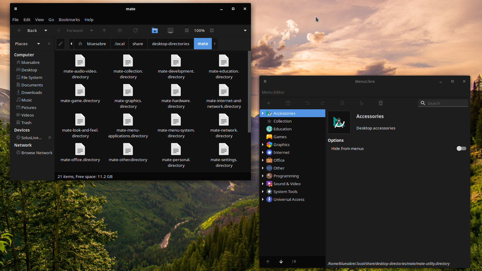Screen dimensions: 482x271
Task: Open the Bookmarks menu
Action: point(69,20)
